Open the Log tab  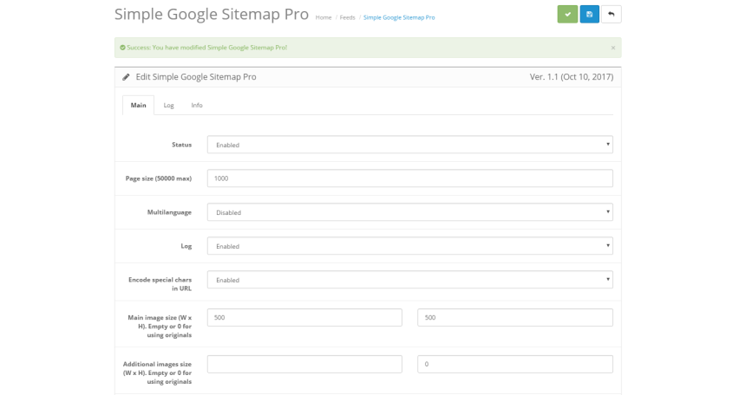(x=169, y=105)
